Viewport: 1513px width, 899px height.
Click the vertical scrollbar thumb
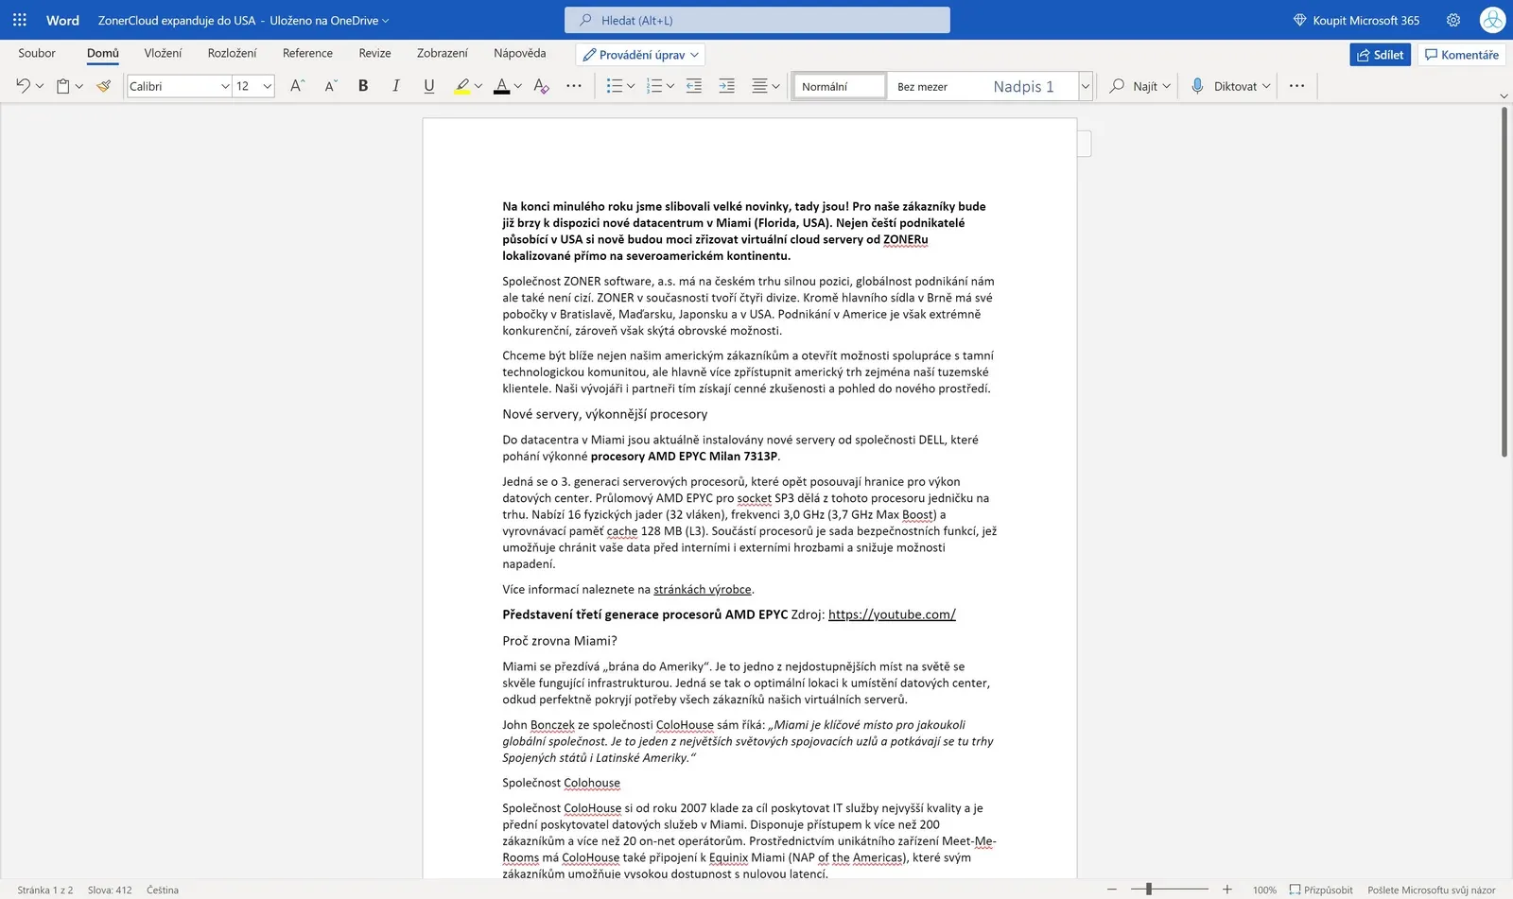(x=1504, y=283)
